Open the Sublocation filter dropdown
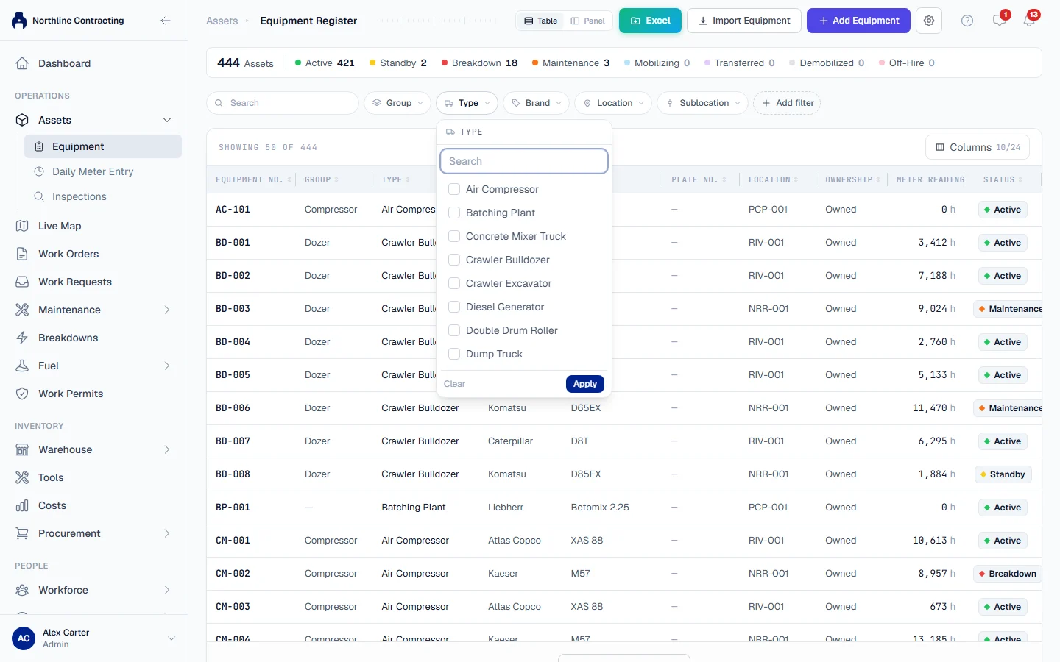The height and width of the screenshot is (662, 1060). click(x=703, y=103)
